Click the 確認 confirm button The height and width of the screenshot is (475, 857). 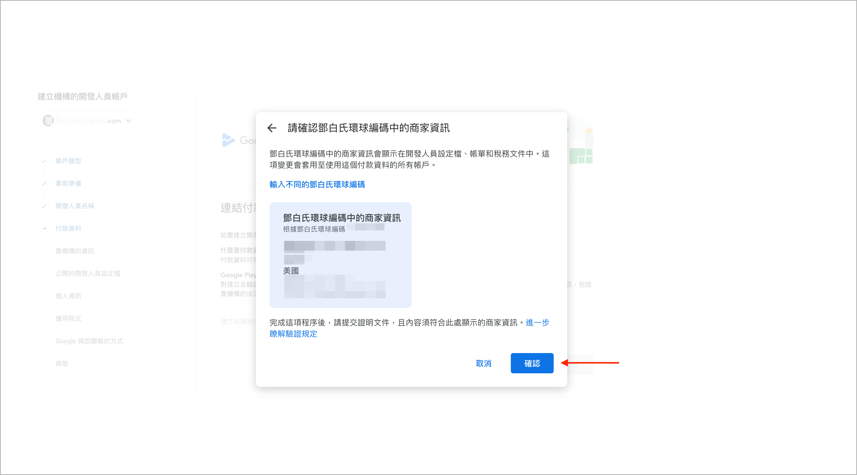[x=532, y=363]
